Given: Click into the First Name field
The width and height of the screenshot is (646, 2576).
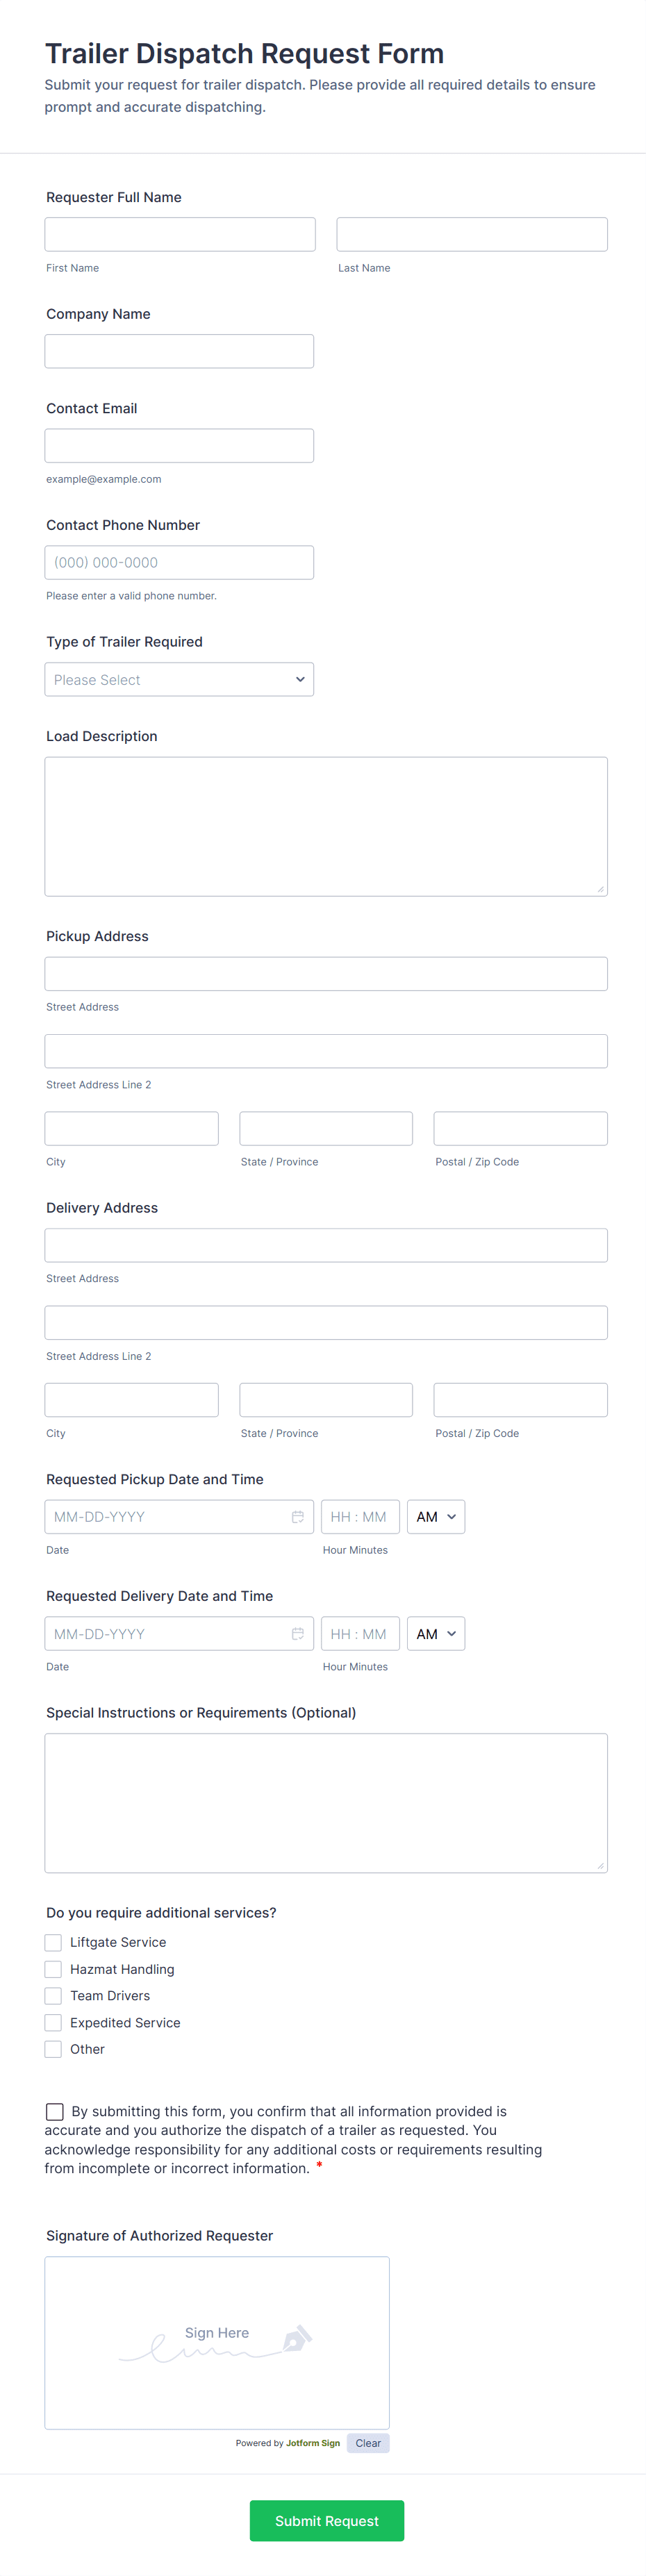Looking at the screenshot, I should coord(180,235).
